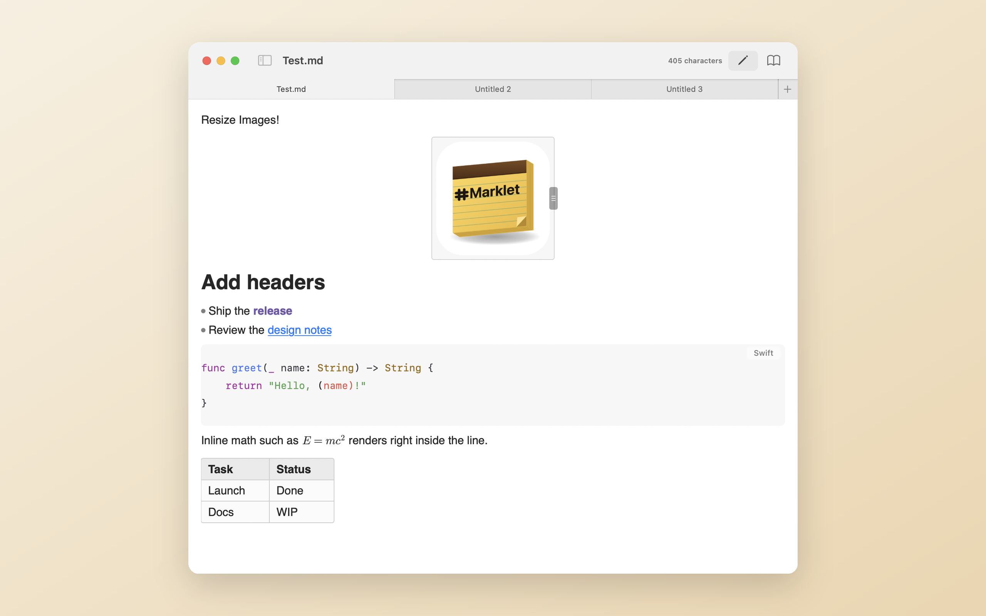Click the image resize handle

553,198
